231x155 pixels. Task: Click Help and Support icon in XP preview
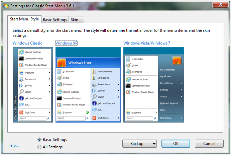[x=94, y=103]
